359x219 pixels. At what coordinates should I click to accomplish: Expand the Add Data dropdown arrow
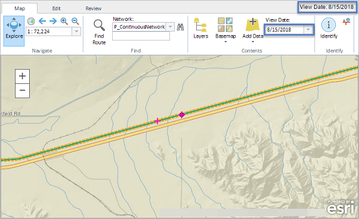pos(253,42)
